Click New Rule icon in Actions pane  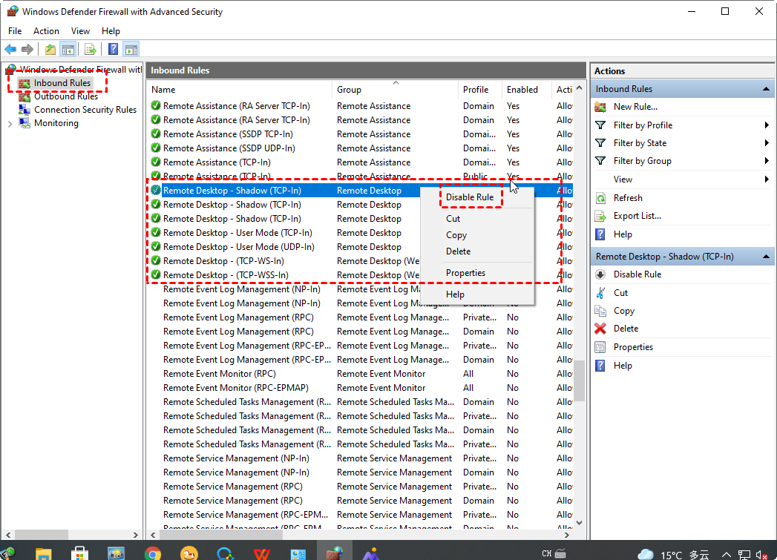pyautogui.click(x=600, y=107)
